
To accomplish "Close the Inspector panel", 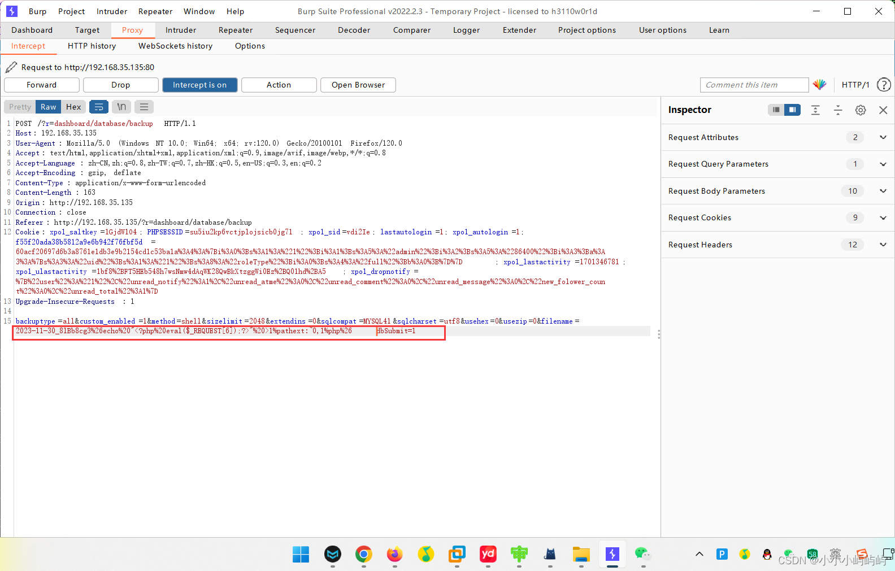I will coord(883,110).
